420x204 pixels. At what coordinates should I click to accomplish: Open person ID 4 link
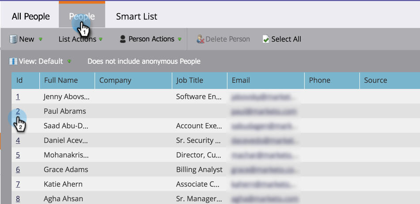coord(18,141)
